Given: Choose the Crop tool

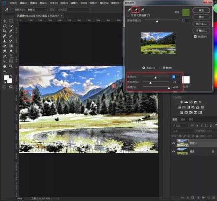Looking at the screenshot, I should pyautogui.click(x=4, y=31).
